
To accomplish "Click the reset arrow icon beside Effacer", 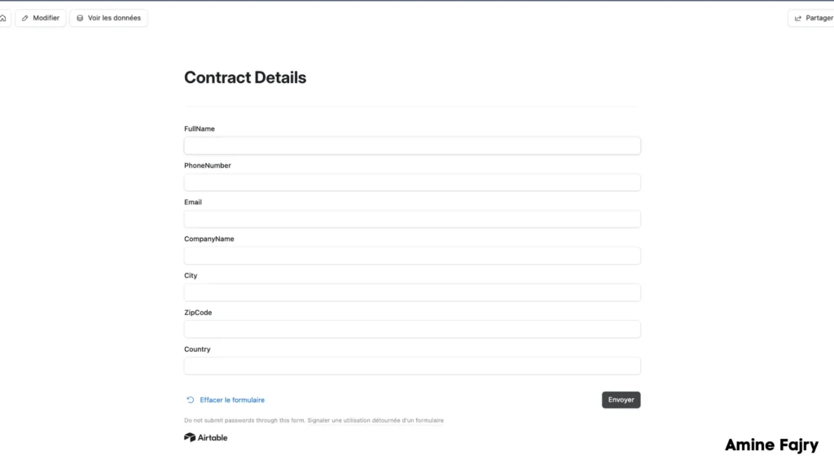I will [x=191, y=400].
